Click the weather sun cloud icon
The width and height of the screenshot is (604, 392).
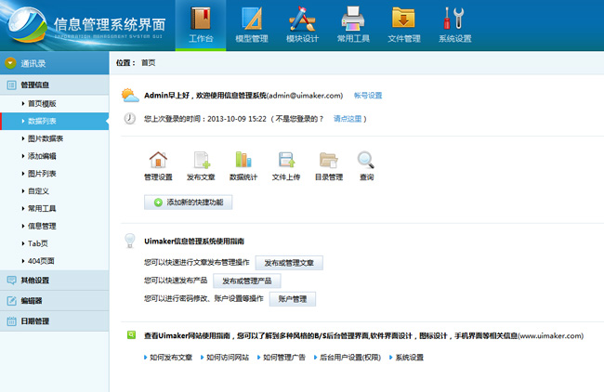pyautogui.click(x=130, y=95)
